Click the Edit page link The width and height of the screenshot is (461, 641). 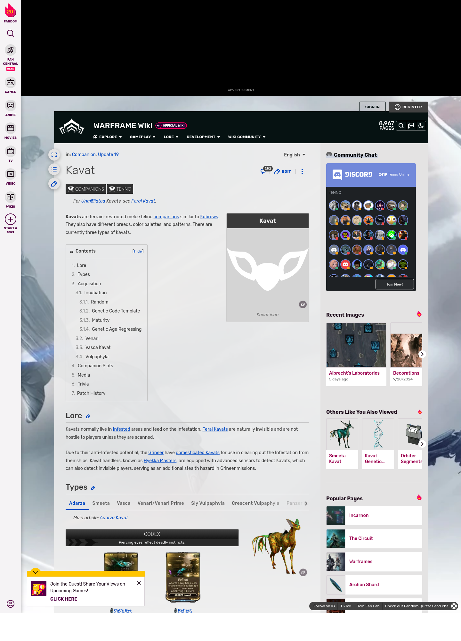click(x=283, y=171)
